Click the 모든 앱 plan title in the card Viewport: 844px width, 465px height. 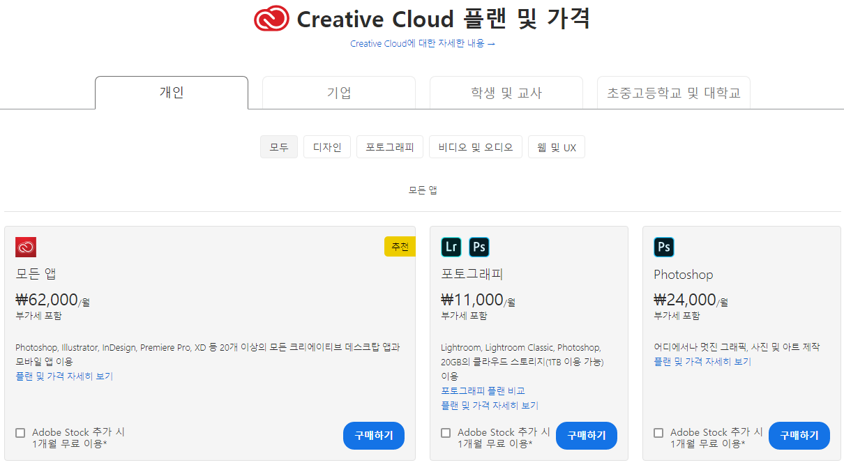pos(36,274)
